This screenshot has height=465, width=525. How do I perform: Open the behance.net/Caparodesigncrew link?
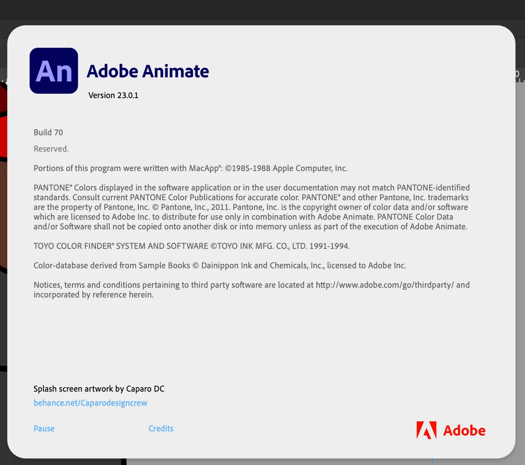point(91,403)
